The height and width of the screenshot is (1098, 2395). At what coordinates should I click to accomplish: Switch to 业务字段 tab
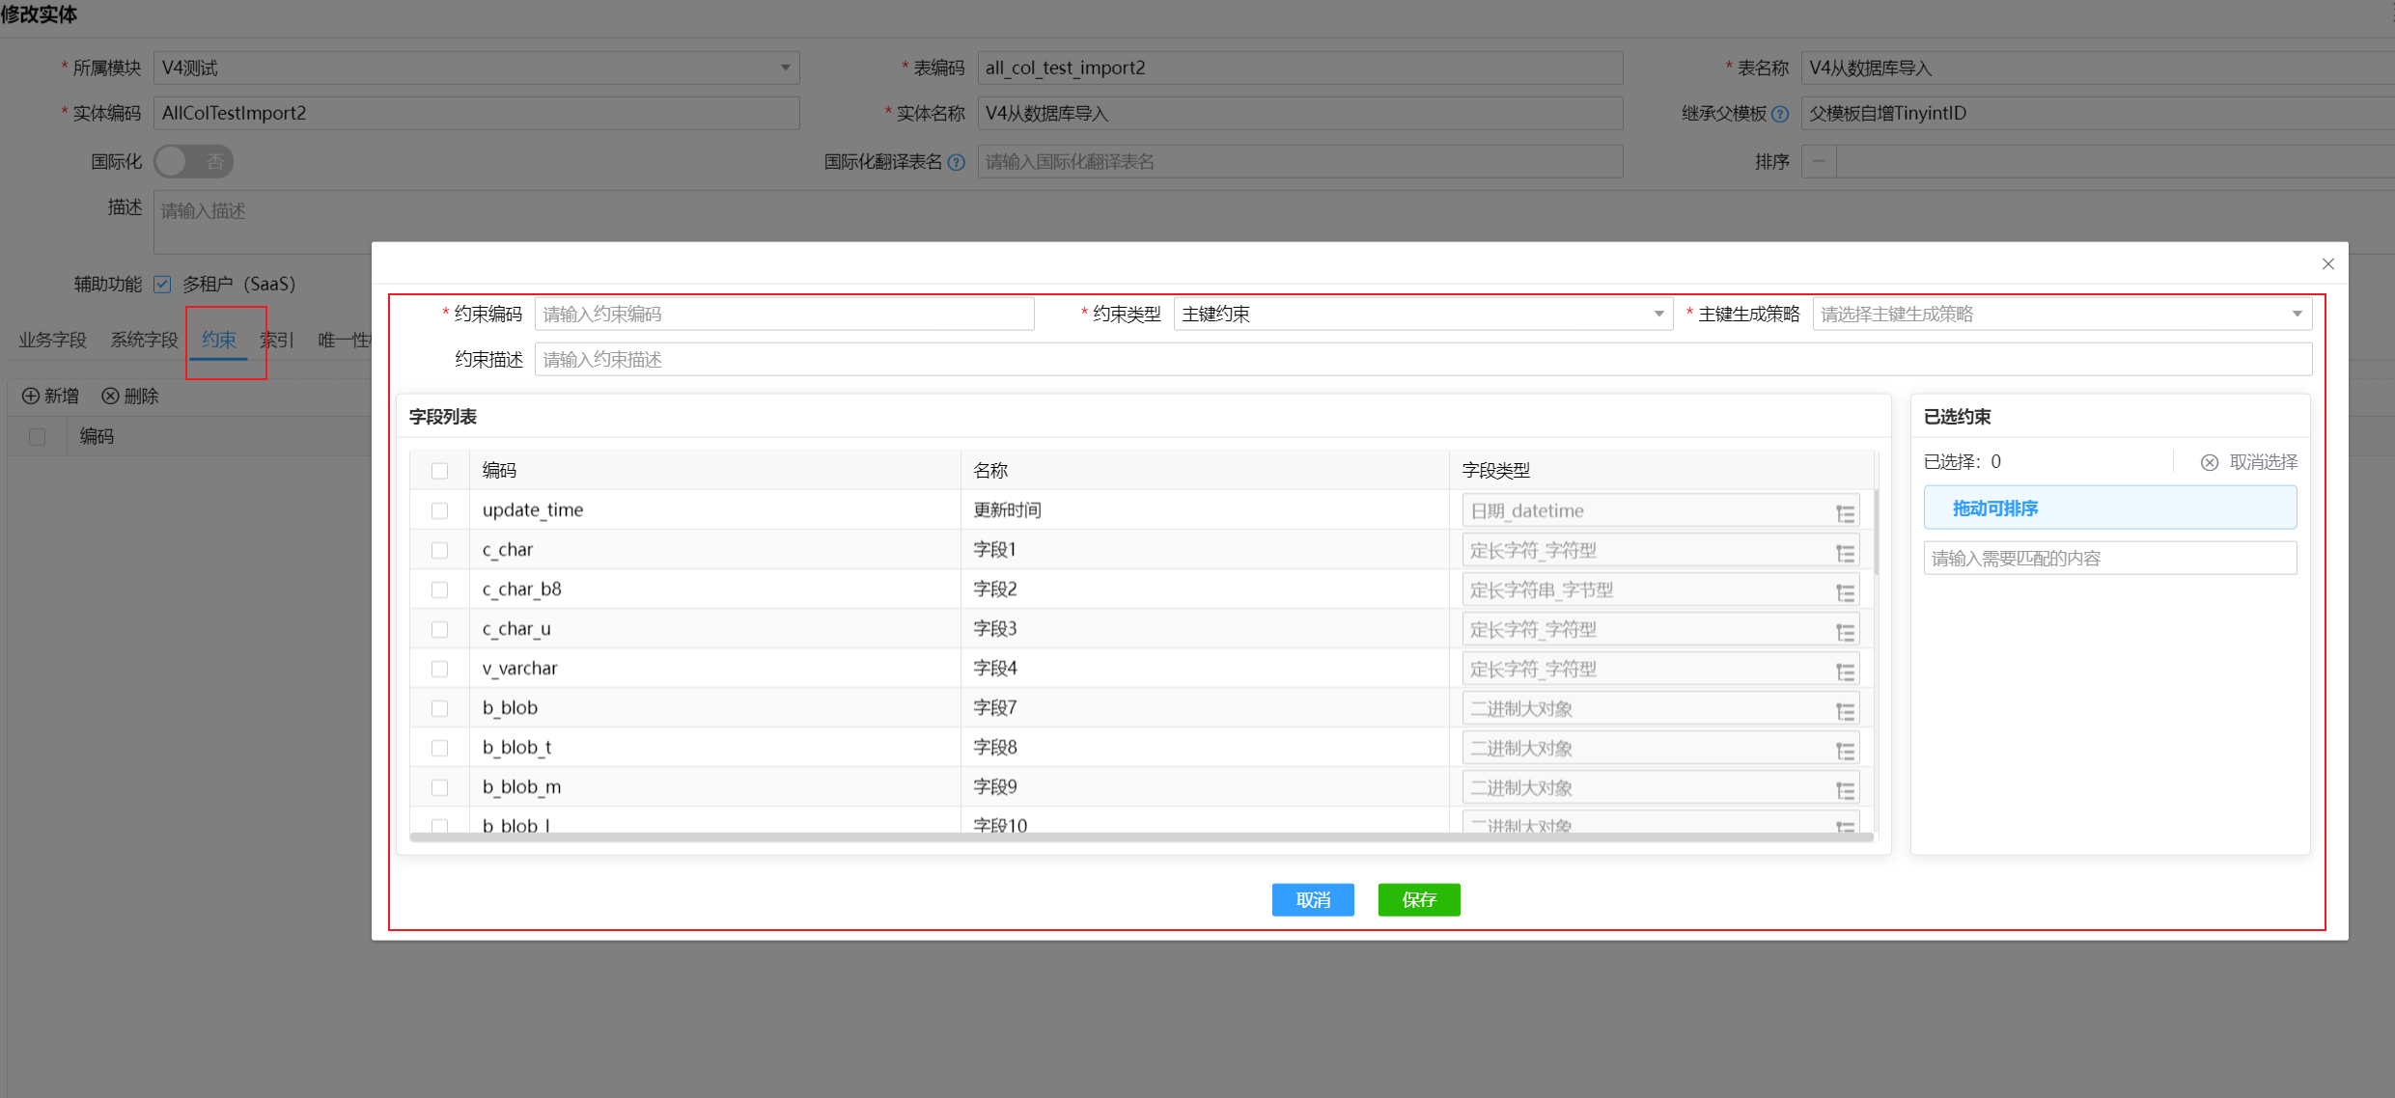52,340
